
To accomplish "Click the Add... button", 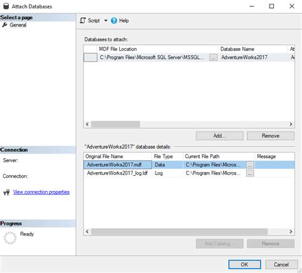I will pos(219,136).
